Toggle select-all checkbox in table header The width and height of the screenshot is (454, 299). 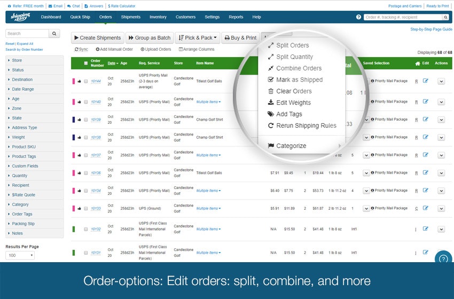85,63
